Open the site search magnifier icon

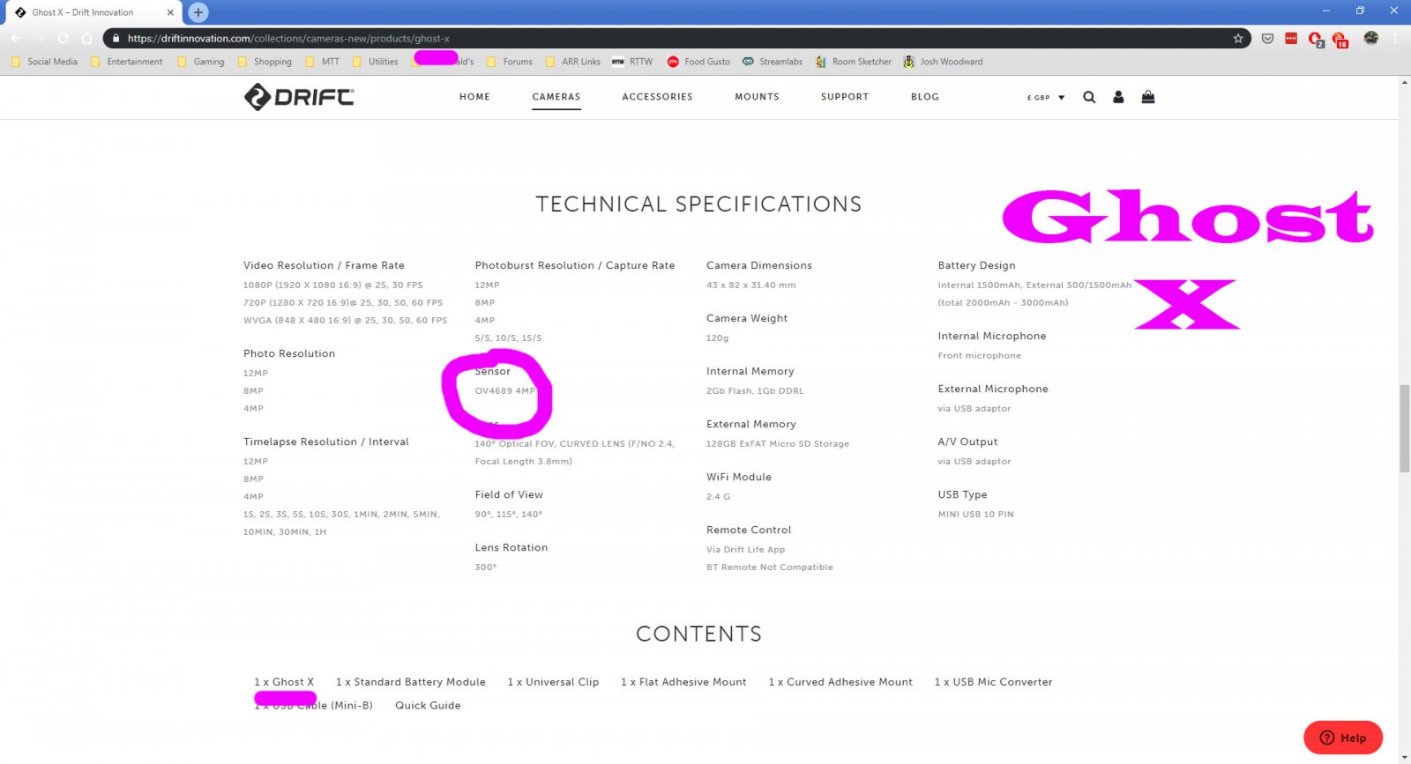tap(1089, 97)
